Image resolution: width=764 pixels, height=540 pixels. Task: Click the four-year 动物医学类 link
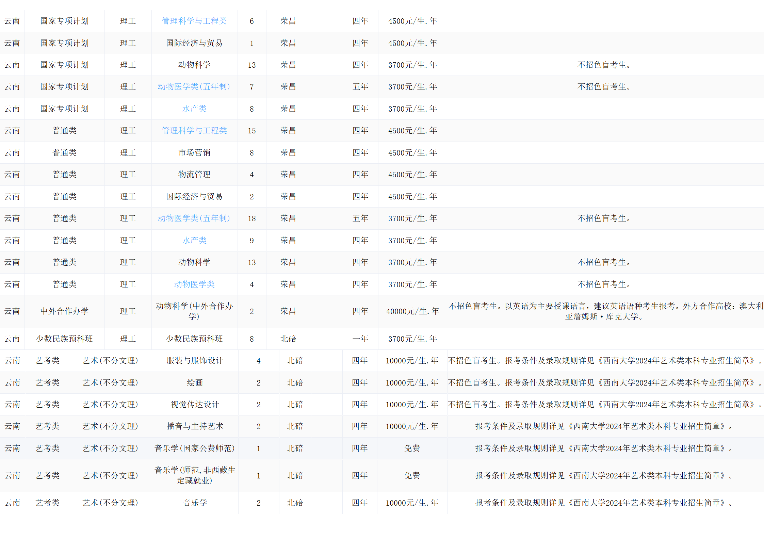click(194, 284)
